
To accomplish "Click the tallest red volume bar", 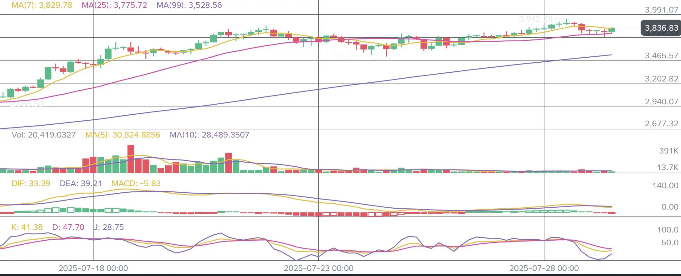I will coord(131,159).
